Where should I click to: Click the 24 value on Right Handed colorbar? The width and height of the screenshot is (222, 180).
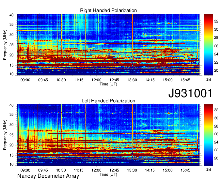[x=216, y=54]
